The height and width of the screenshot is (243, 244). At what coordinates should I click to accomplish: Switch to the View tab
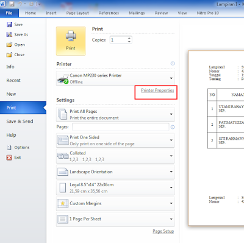[182, 13]
